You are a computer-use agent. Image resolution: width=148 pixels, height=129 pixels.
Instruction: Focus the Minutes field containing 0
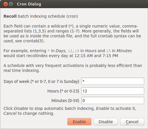(x=113, y=101)
